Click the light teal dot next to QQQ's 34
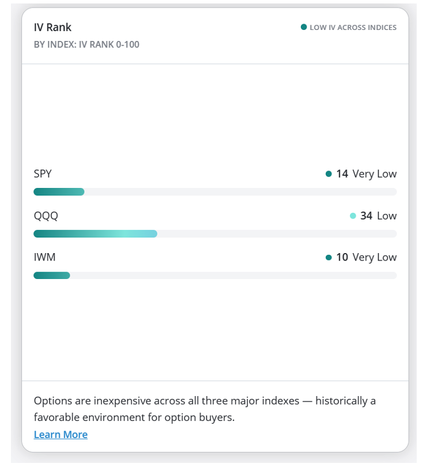430x471 pixels. (353, 216)
